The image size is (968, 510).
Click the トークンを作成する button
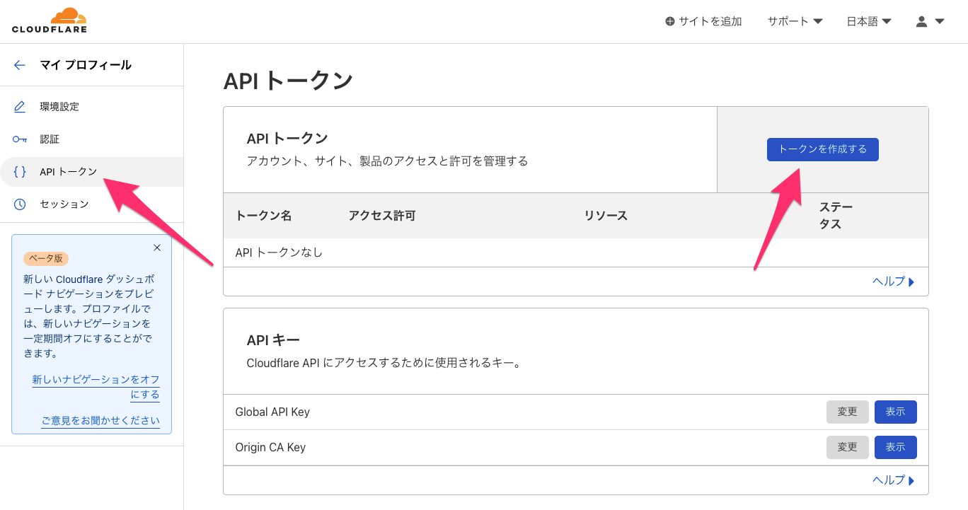tap(822, 149)
